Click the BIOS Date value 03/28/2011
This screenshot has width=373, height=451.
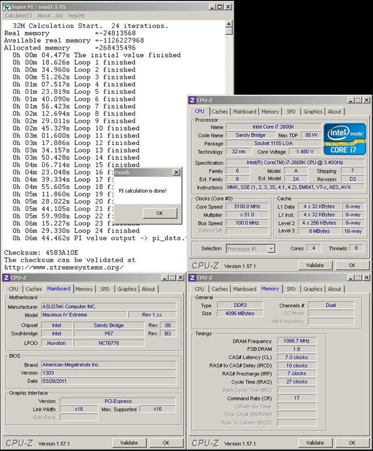click(x=109, y=381)
